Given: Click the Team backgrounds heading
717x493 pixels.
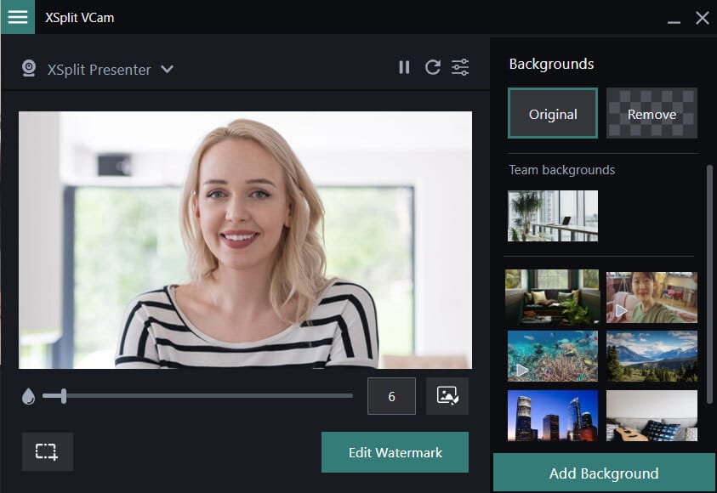Looking at the screenshot, I should point(561,170).
